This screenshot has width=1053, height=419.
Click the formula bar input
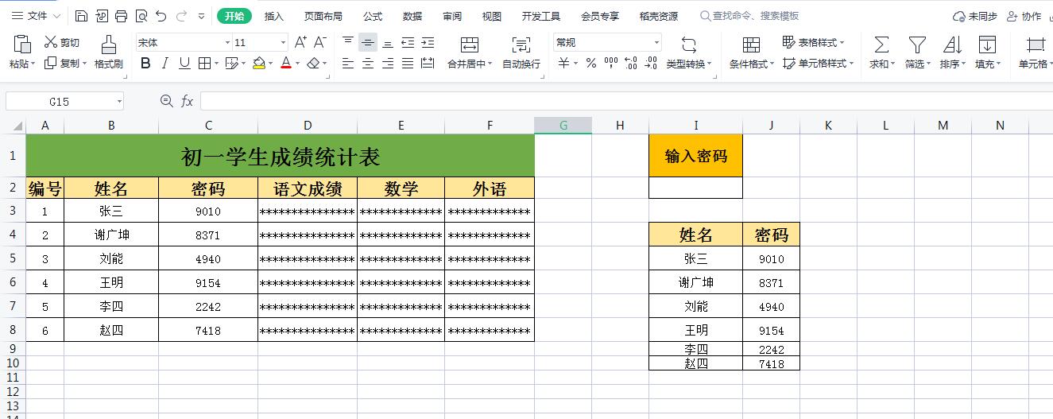coord(626,101)
